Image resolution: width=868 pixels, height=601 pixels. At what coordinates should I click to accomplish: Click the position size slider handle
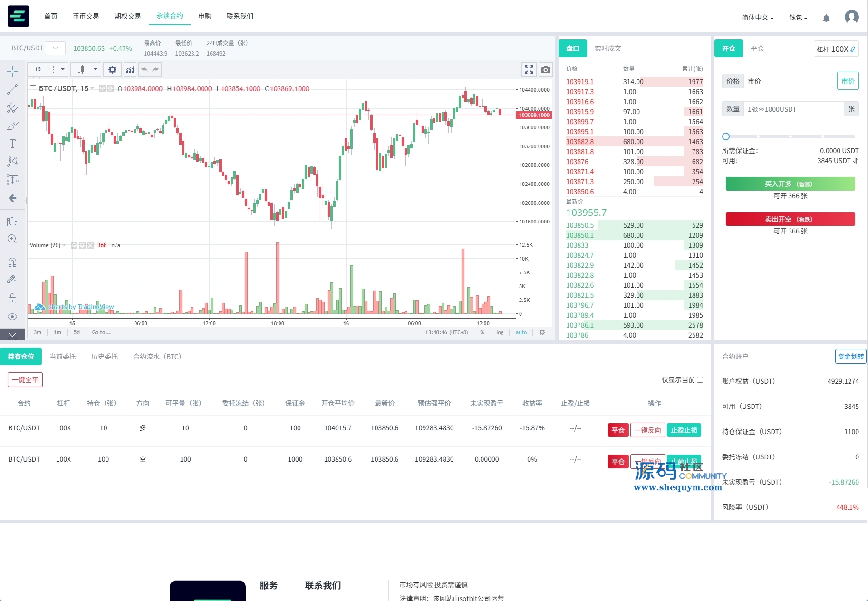(726, 136)
